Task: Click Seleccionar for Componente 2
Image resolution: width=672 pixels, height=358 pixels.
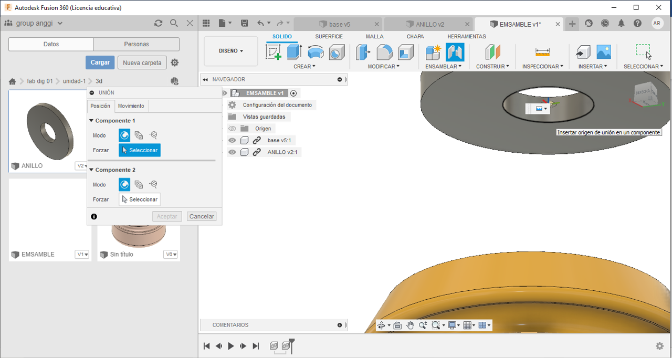Action: pyautogui.click(x=140, y=199)
